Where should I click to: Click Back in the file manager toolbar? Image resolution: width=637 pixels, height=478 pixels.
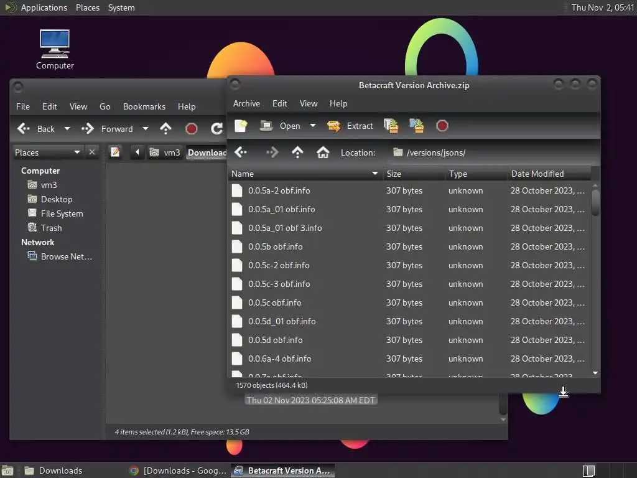36,129
